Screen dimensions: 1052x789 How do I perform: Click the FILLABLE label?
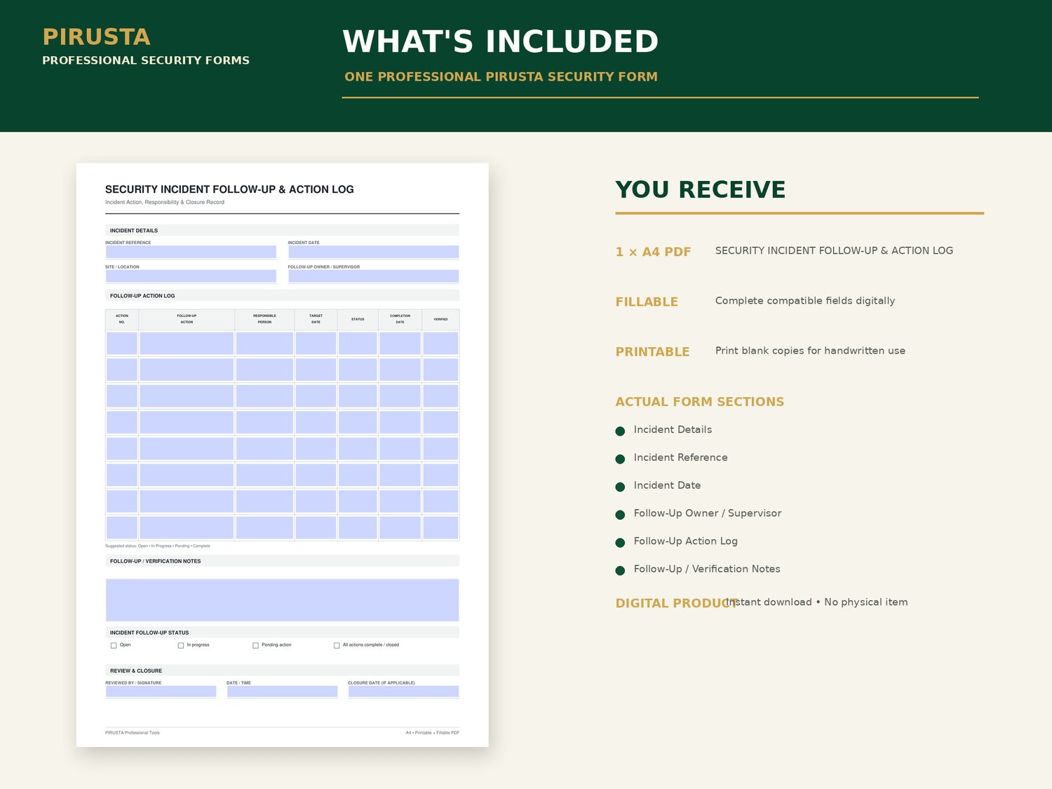pyautogui.click(x=647, y=302)
